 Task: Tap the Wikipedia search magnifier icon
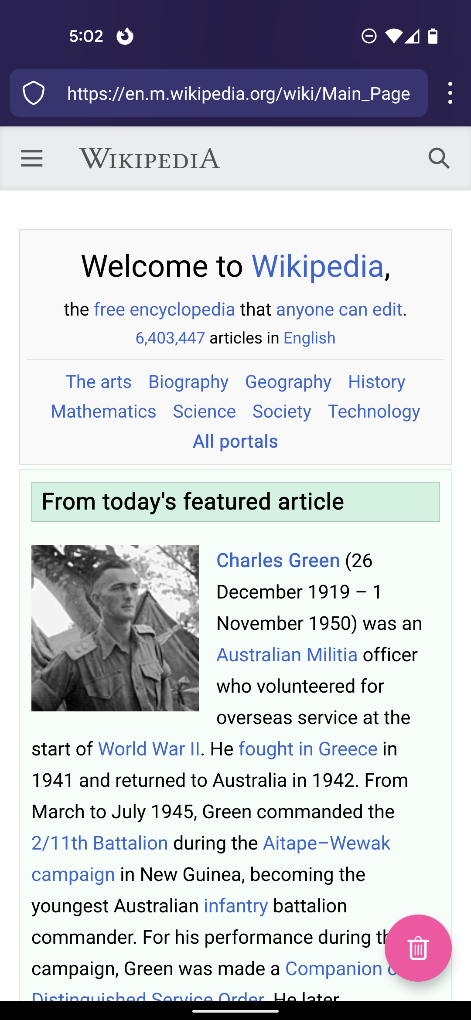439,158
